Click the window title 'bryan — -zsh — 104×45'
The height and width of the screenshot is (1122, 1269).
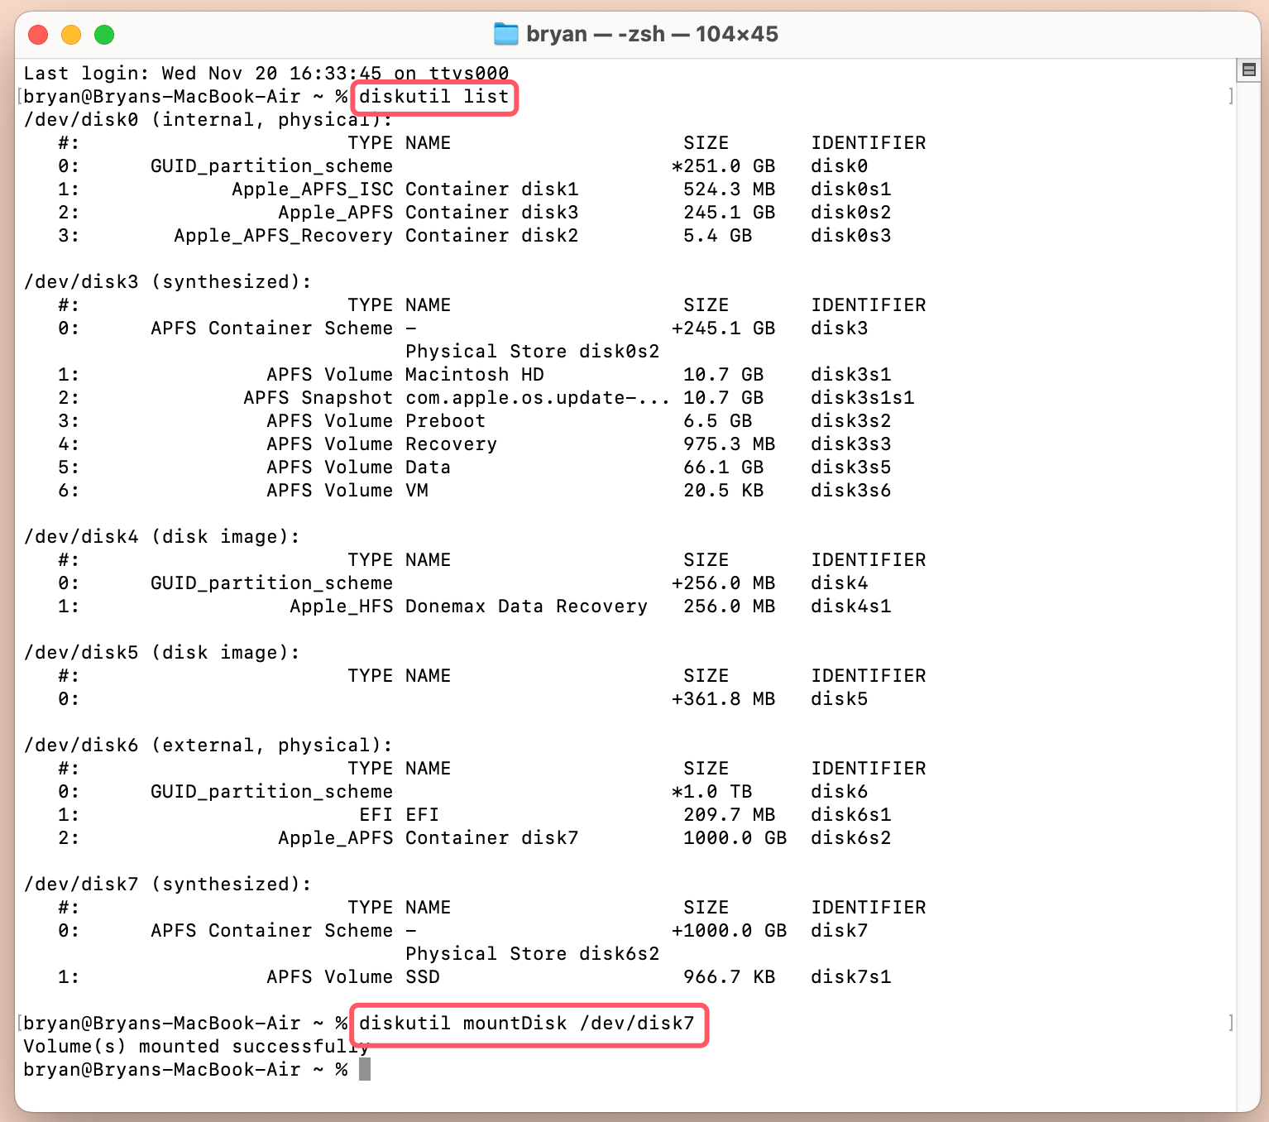pos(652,34)
